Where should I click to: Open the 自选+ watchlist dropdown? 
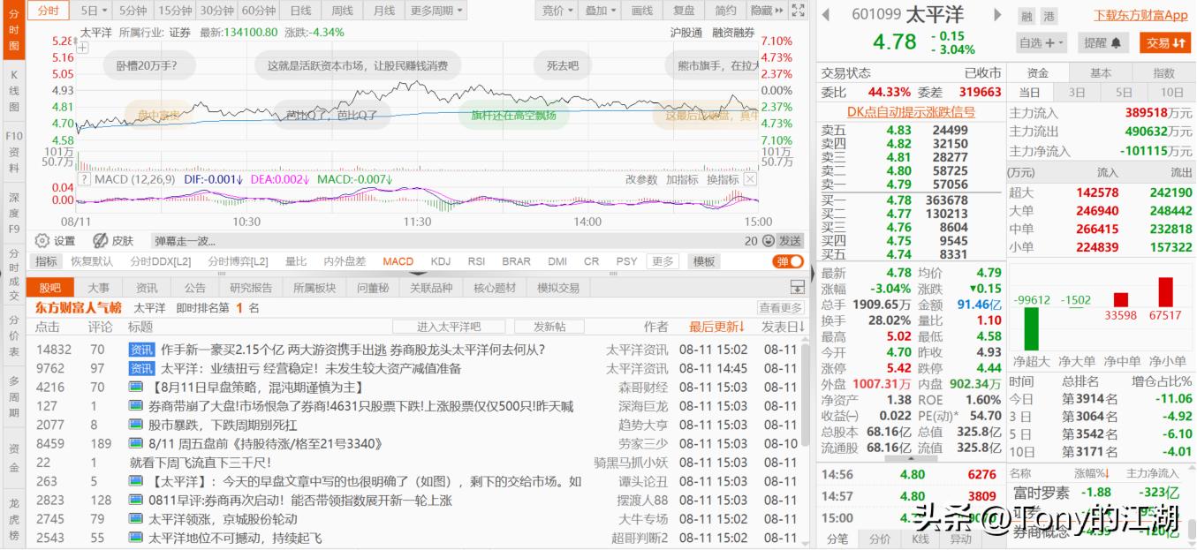pyautogui.click(x=1041, y=42)
